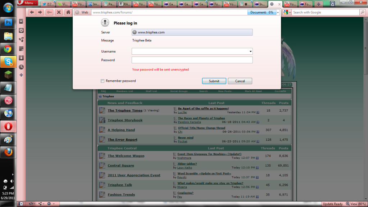The height and width of the screenshot is (207, 368).
Task: Switch to the 'Pe...' tab
Action: pos(109,4)
